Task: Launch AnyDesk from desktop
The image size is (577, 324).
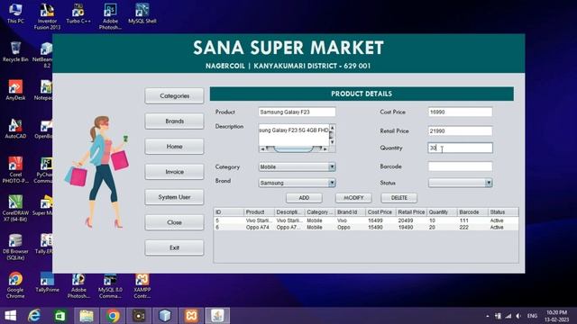Action: (15, 90)
